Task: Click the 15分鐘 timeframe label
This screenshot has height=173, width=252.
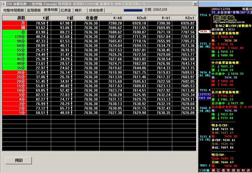Action: pyautogui.click(x=205, y=170)
